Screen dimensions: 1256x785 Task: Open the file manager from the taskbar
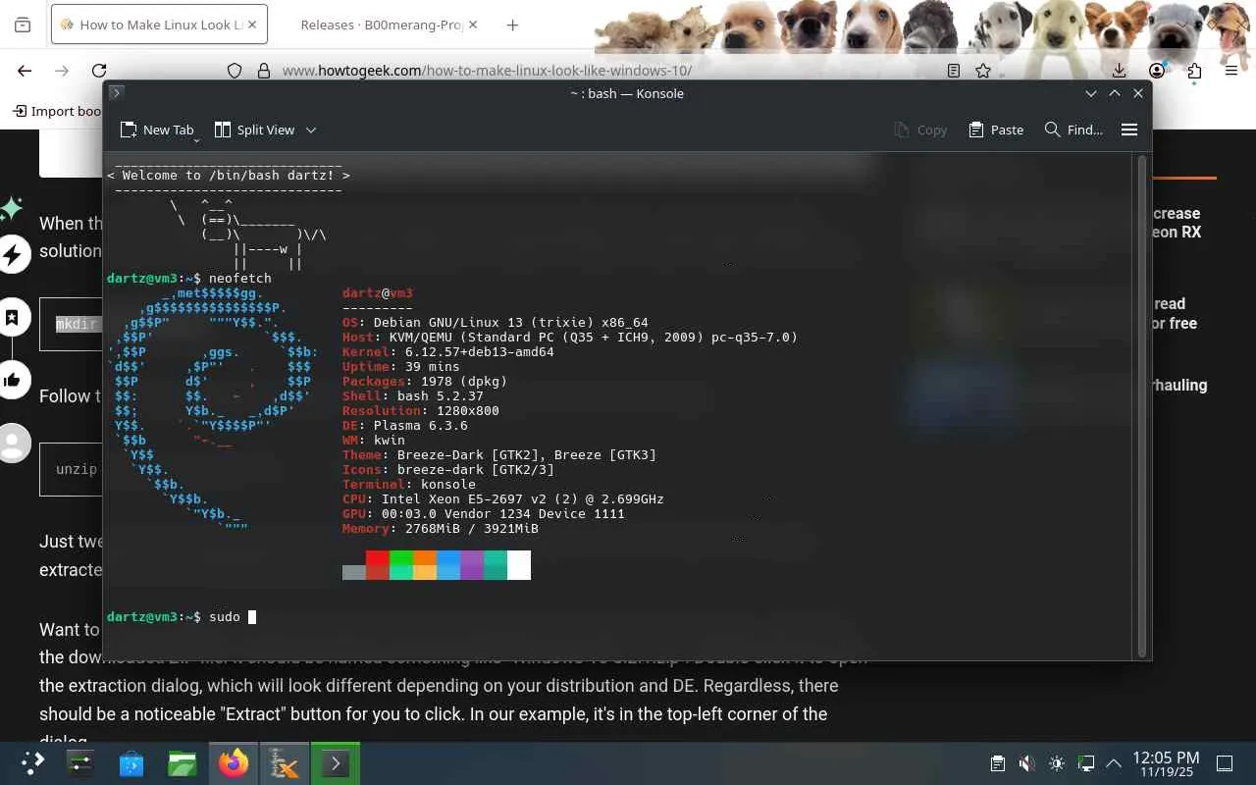(x=182, y=763)
